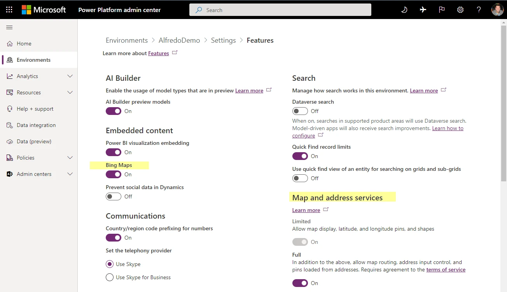Open the settings gear in the header

[460, 9]
